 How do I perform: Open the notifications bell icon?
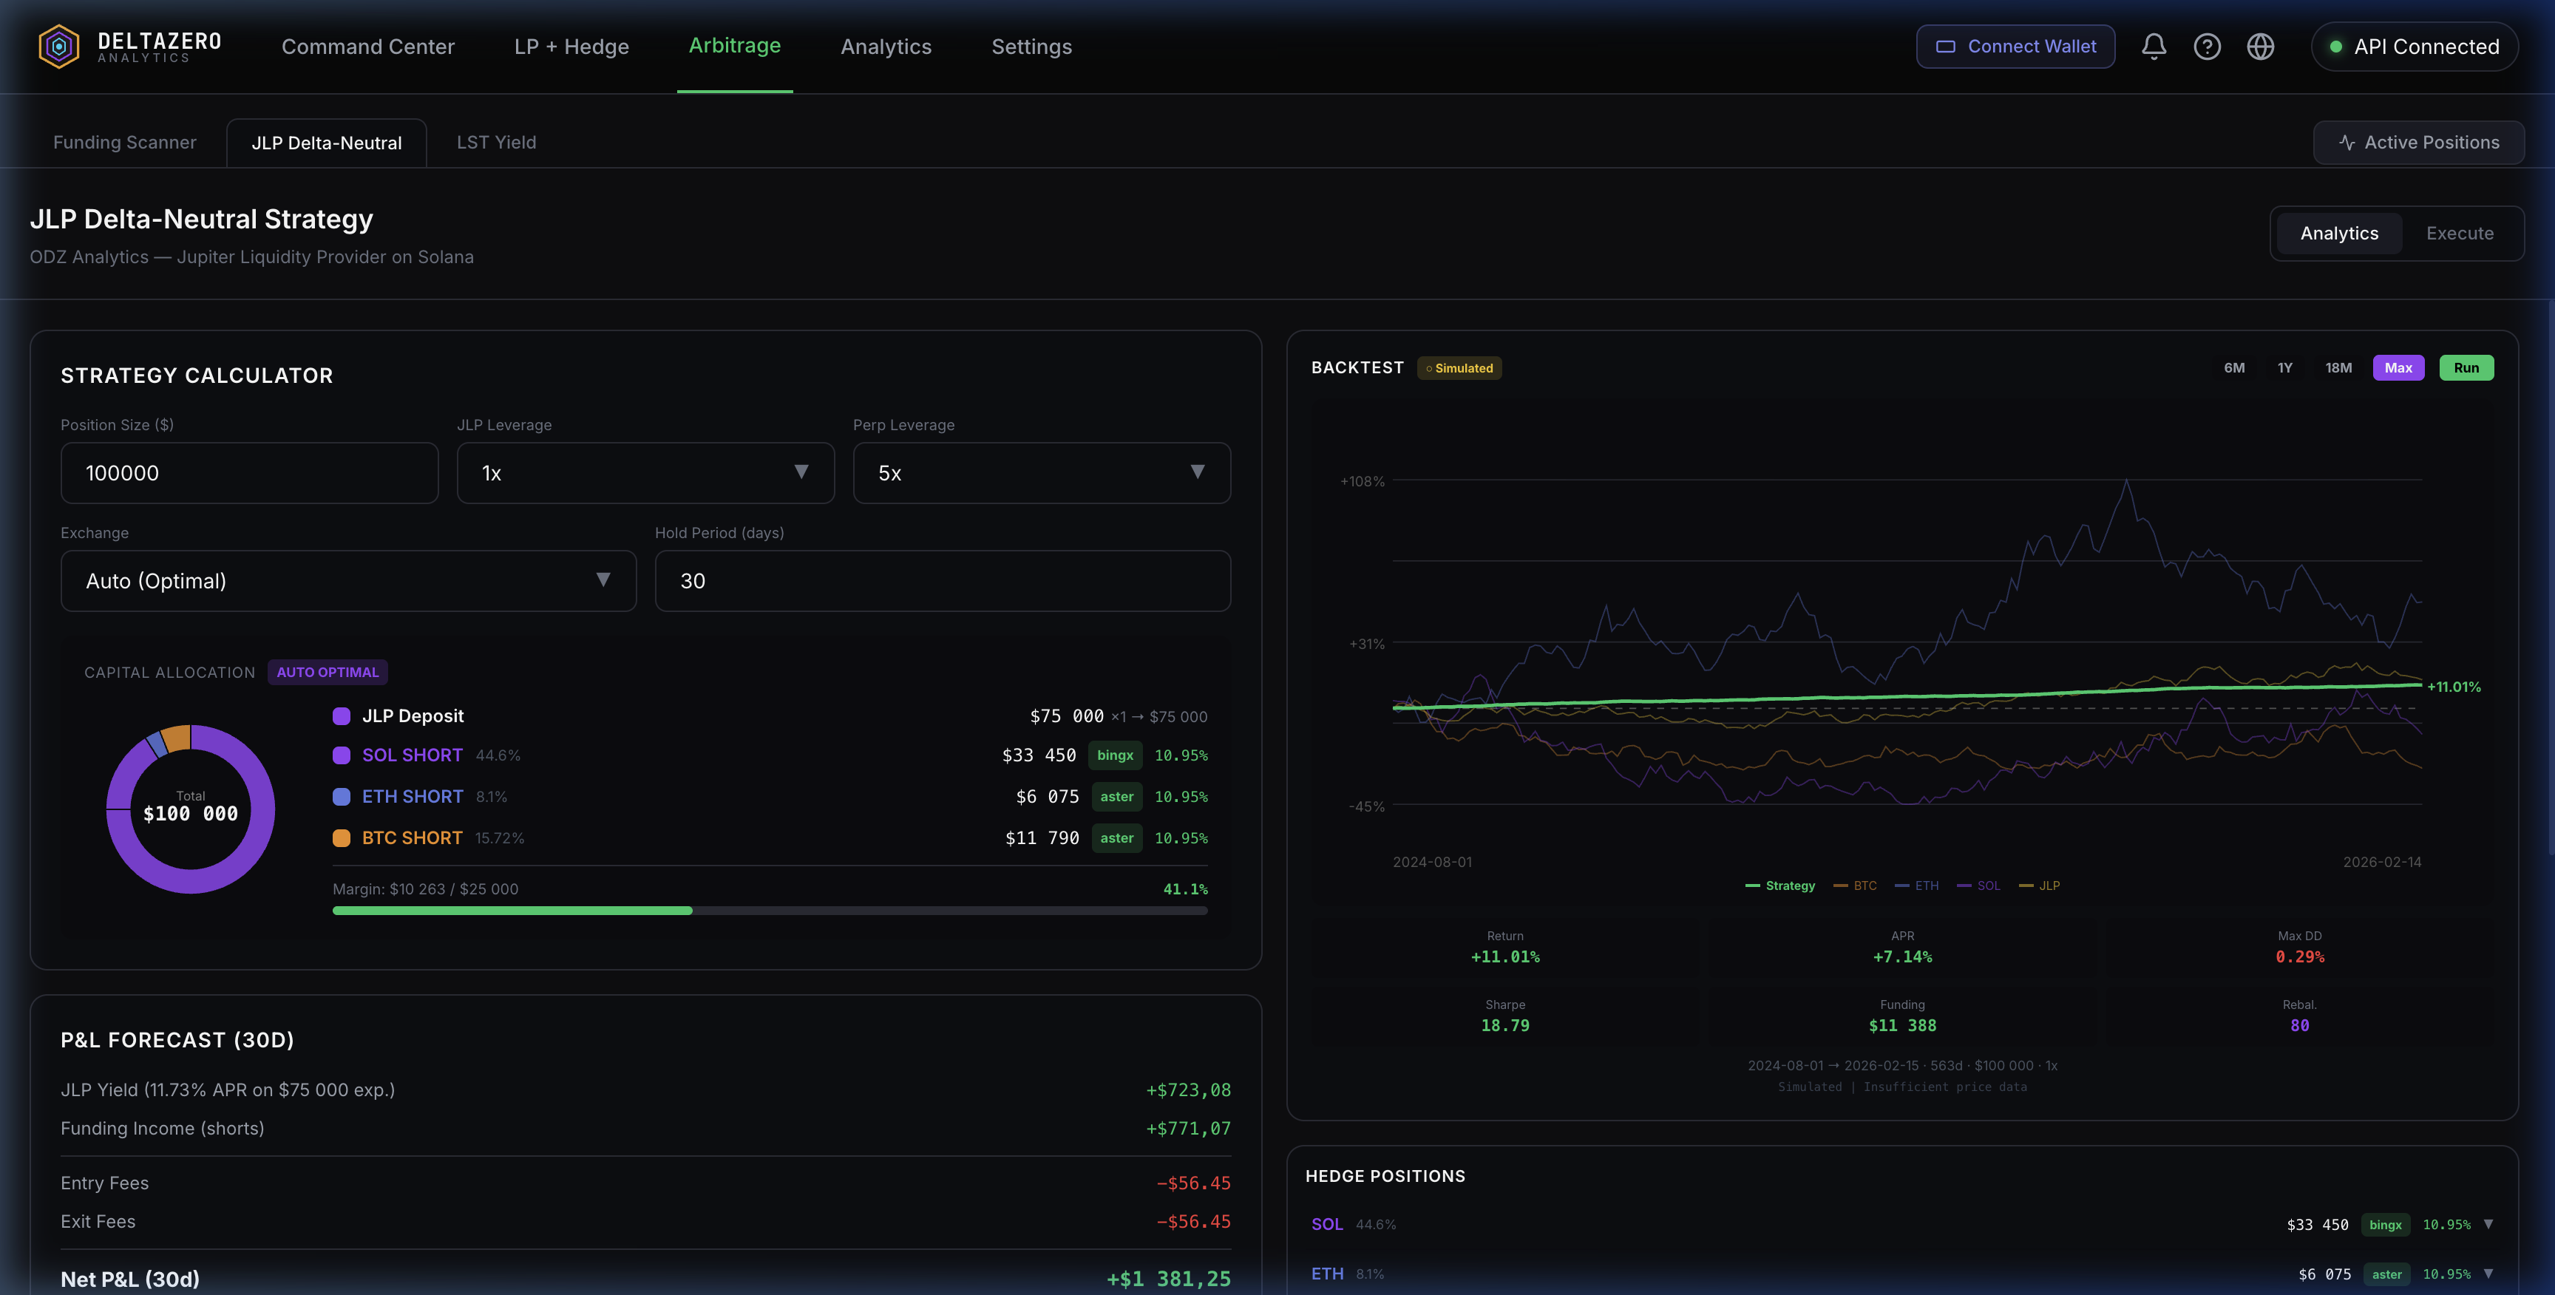click(2154, 46)
